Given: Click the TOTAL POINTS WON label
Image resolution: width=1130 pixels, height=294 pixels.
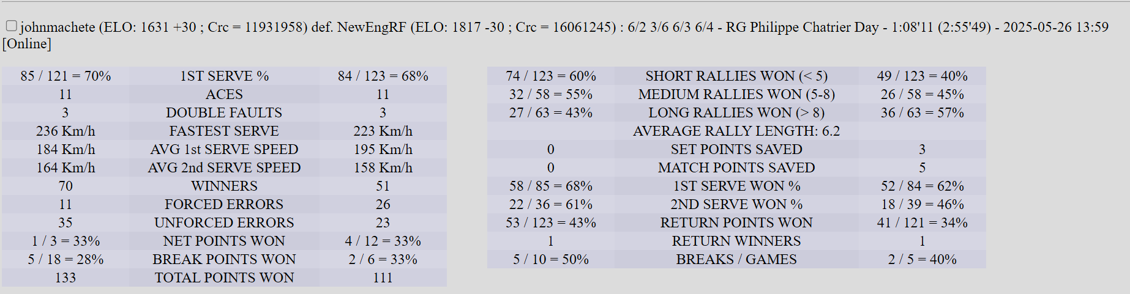Looking at the screenshot, I should point(224,277).
